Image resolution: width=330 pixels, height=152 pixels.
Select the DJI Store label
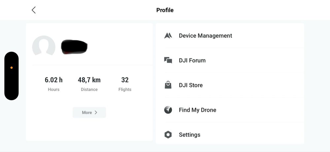click(x=191, y=85)
